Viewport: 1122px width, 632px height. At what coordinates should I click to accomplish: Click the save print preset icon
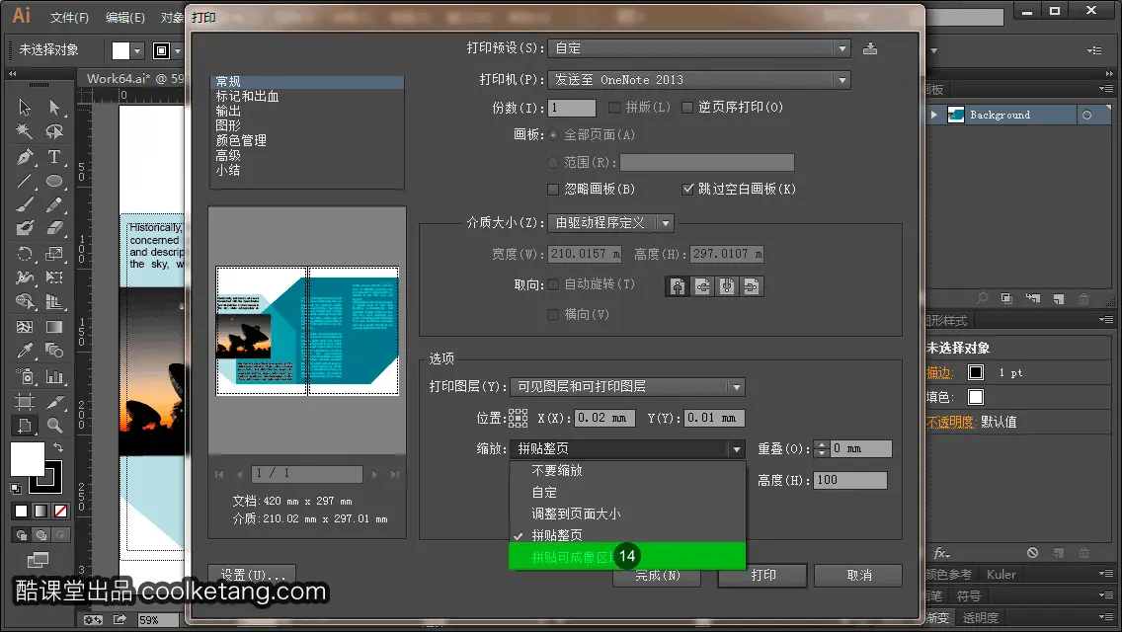(x=869, y=48)
